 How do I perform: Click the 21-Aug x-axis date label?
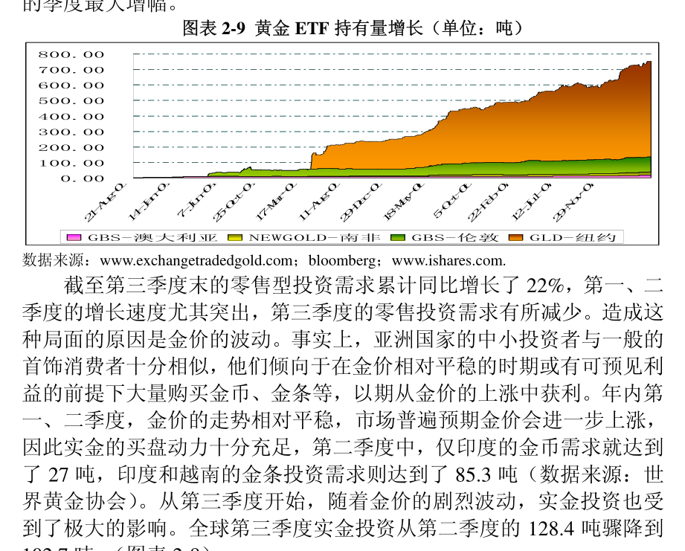[105, 202]
